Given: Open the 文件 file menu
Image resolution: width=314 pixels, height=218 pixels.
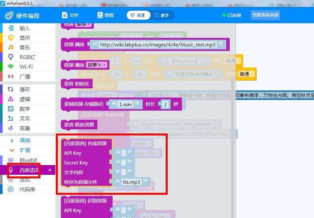Looking at the screenshot, I should pyautogui.click(x=71, y=15).
